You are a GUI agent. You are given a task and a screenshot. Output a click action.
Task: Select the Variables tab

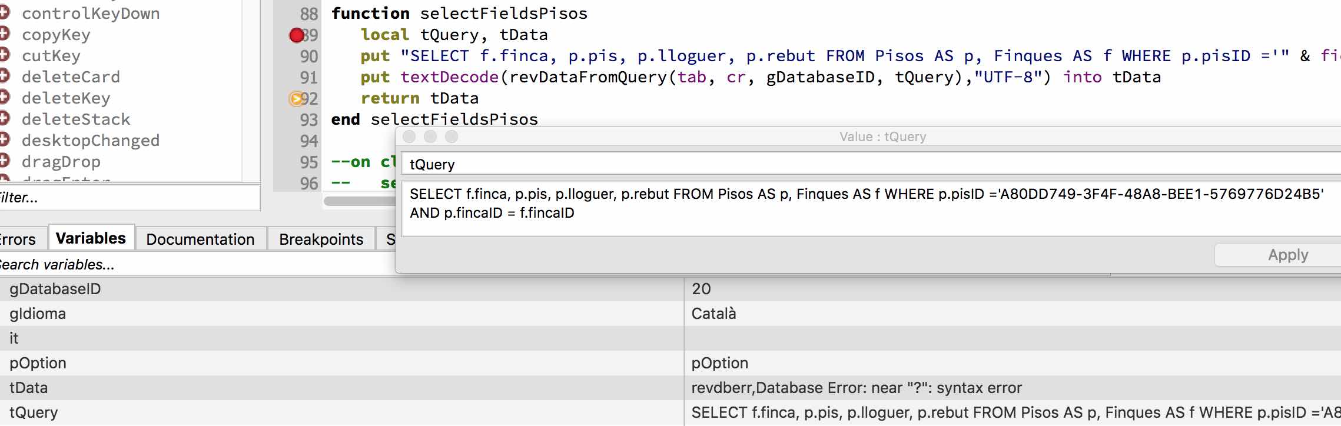(x=91, y=238)
